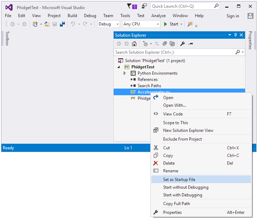Select Copy Full Path menu entry
The image size is (258, 218).
[x=201, y=204]
